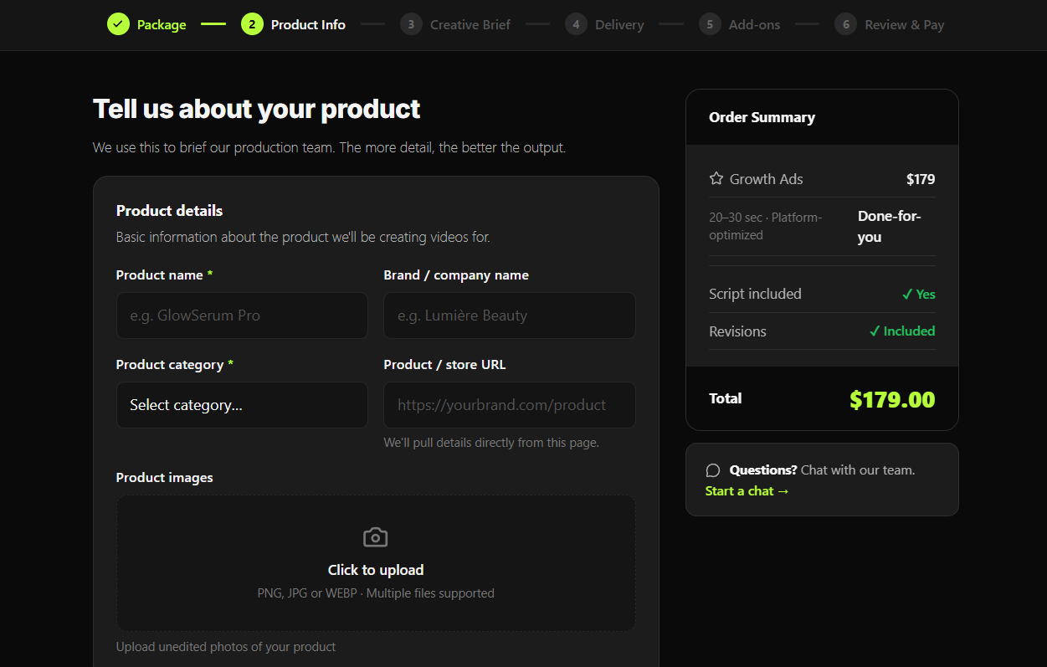Image resolution: width=1047 pixels, height=667 pixels.
Task: Switch to the Delivery step label
Action: [x=619, y=25]
